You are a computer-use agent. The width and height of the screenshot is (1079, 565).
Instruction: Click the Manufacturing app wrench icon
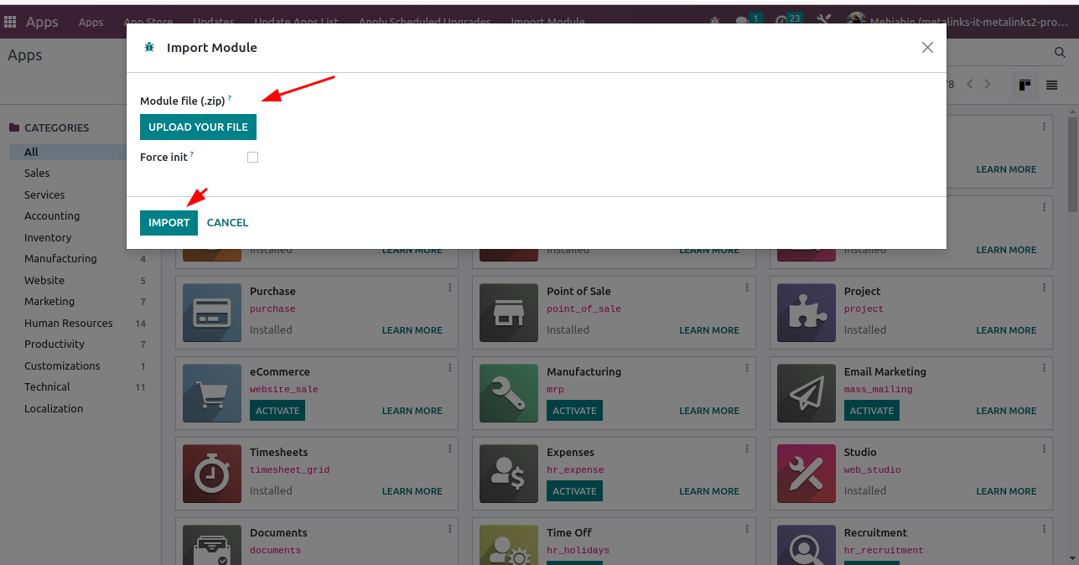pos(507,393)
